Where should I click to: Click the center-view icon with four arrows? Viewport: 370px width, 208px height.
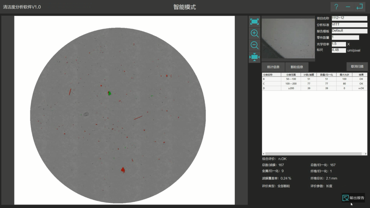coord(254,57)
